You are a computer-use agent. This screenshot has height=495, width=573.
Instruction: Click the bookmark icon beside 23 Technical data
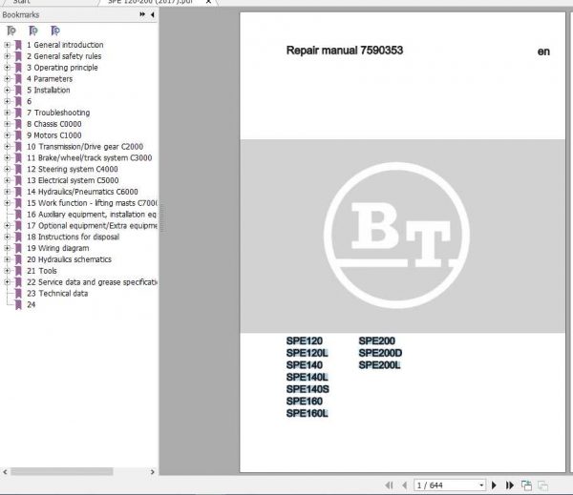point(18,294)
